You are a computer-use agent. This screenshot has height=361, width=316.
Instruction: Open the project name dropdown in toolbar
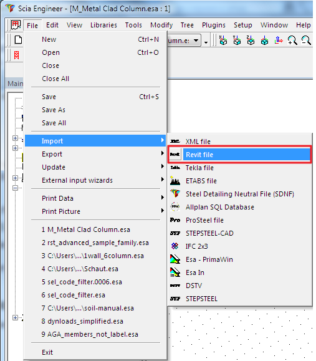tap(196, 41)
